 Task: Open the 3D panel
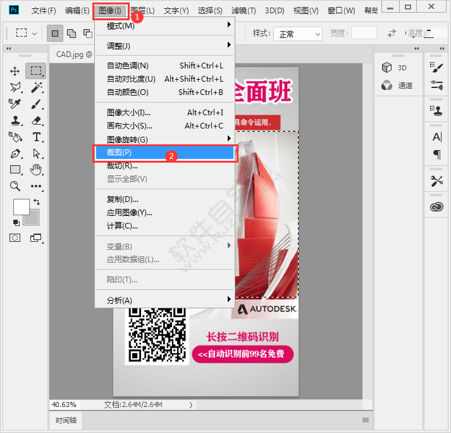coord(398,68)
